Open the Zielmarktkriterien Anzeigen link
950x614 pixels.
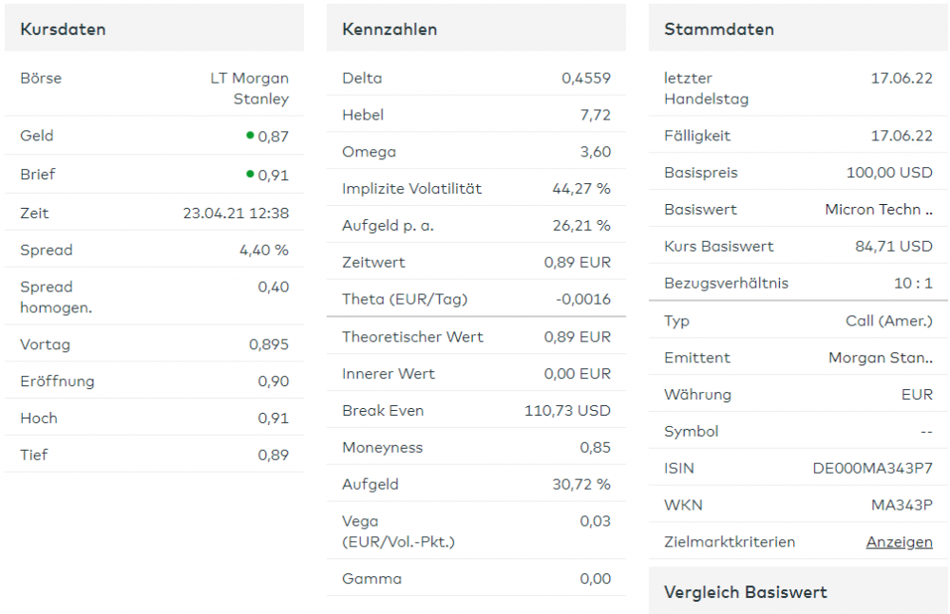899,542
